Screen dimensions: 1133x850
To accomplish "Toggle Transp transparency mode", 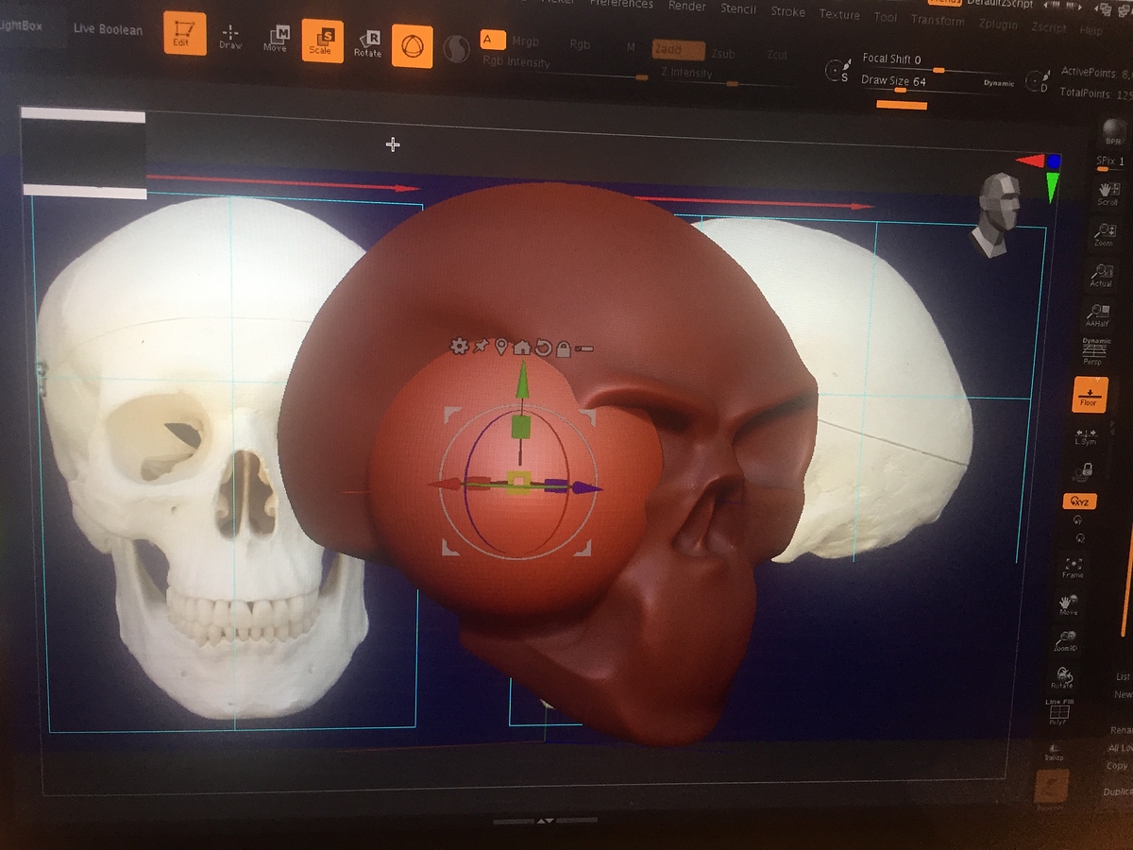I will (1053, 752).
